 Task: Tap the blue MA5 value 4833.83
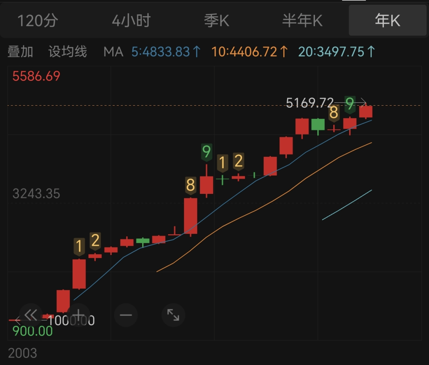coord(166,52)
